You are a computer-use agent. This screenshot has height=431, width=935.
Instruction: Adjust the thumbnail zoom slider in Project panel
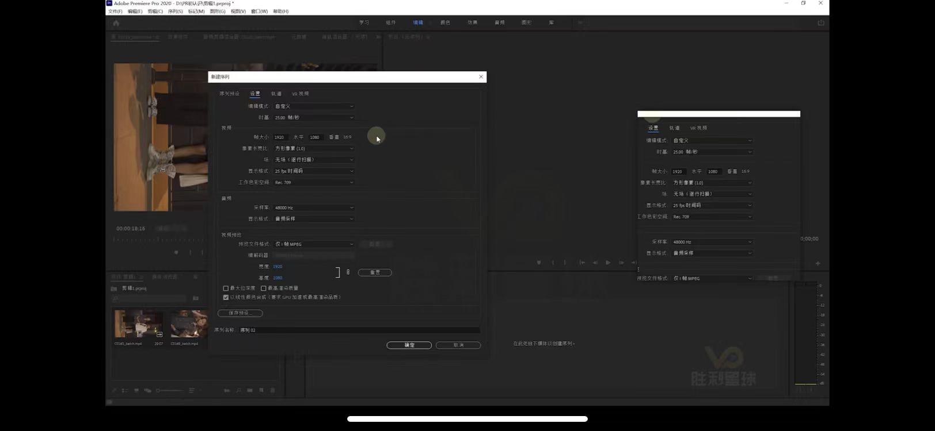pos(167,391)
